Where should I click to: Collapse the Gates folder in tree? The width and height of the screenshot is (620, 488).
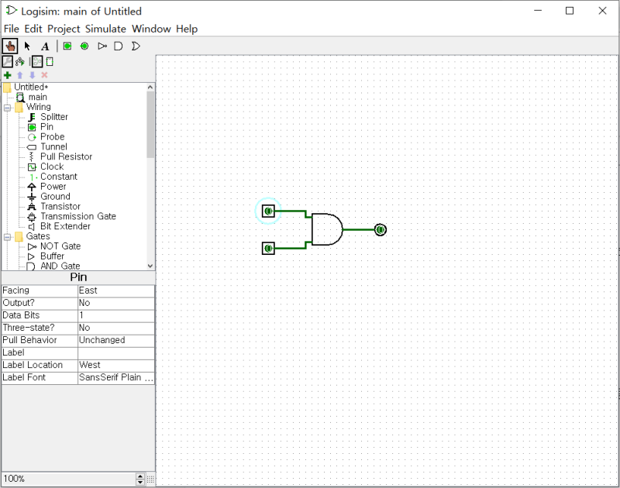(7, 236)
